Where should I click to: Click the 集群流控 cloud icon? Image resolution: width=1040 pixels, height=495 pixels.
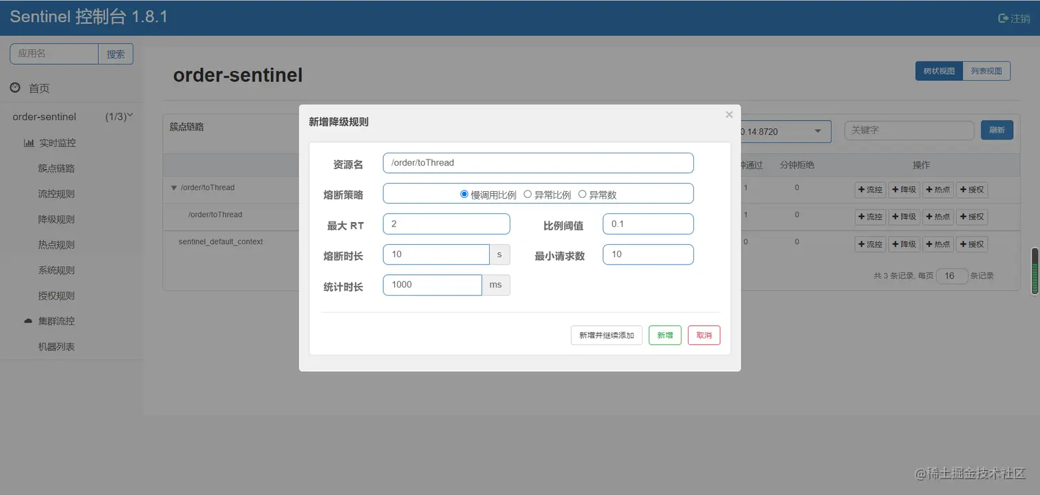[28, 321]
